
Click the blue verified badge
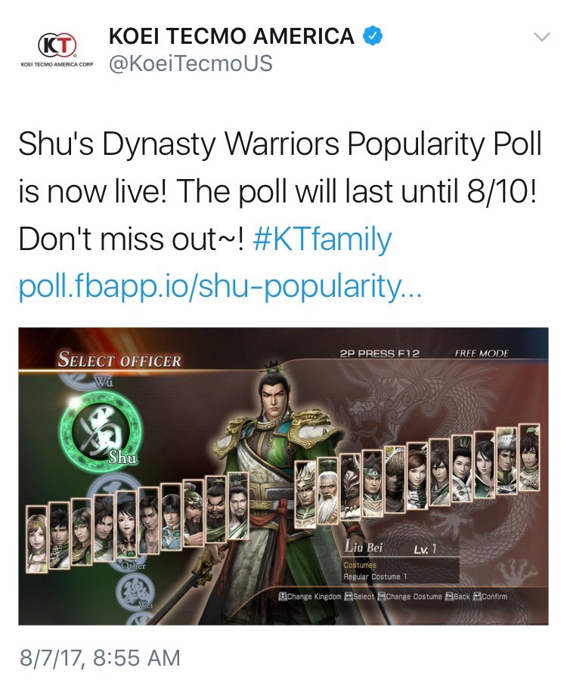pyautogui.click(x=372, y=36)
